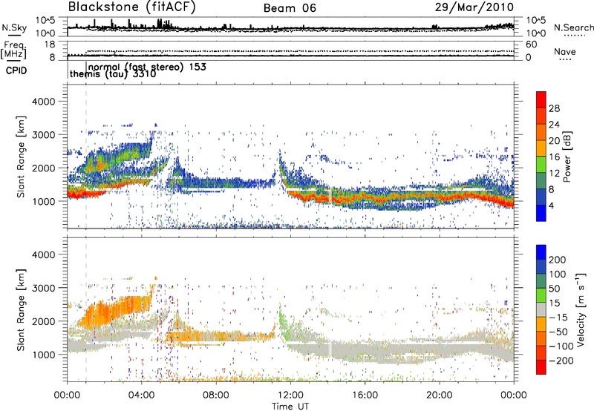Click 'themis (tau) 3310' CPID text
Viewport: 594px width, 411px height.
click(113, 73)
